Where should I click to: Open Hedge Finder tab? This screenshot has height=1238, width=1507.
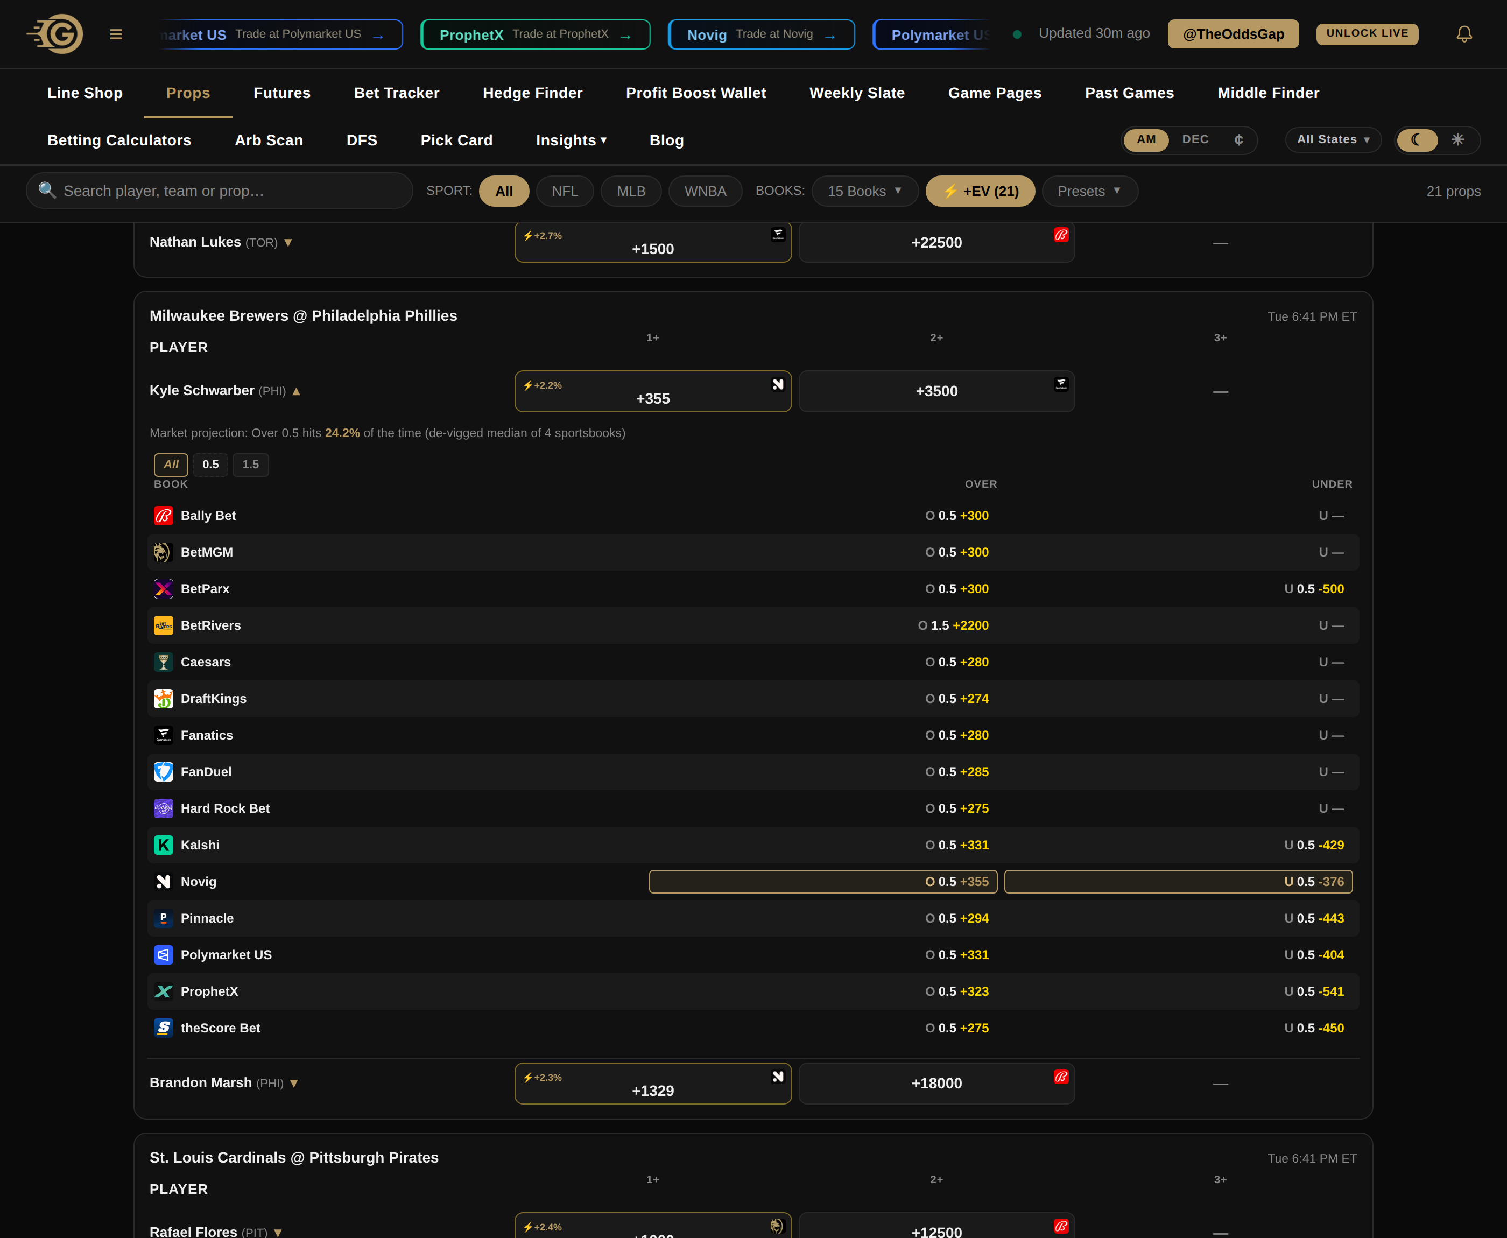pos(532,93)
